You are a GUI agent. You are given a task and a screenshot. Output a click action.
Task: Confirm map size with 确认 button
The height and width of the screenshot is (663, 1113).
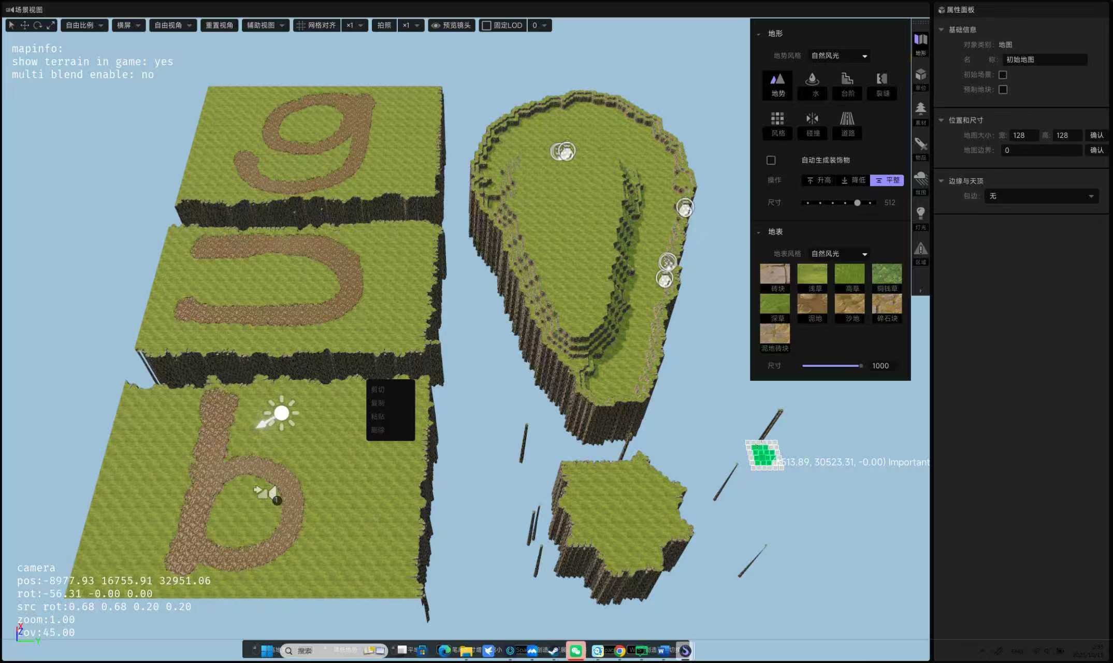coord(1096,135)
